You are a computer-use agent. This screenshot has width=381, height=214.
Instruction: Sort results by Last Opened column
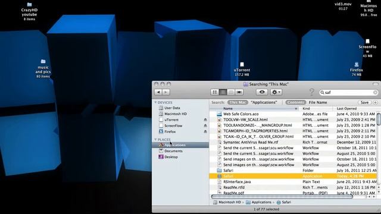pos(355,108)
